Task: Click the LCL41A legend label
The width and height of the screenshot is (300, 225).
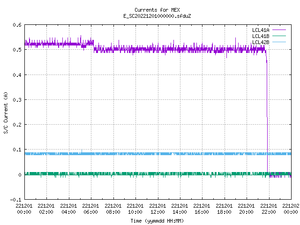Action: tap(261, 30)
